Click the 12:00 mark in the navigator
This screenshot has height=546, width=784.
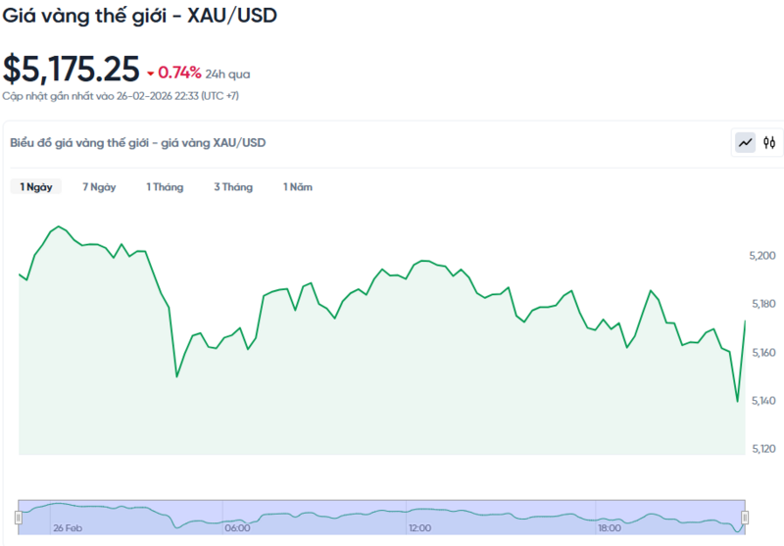(x=419, y=527)
